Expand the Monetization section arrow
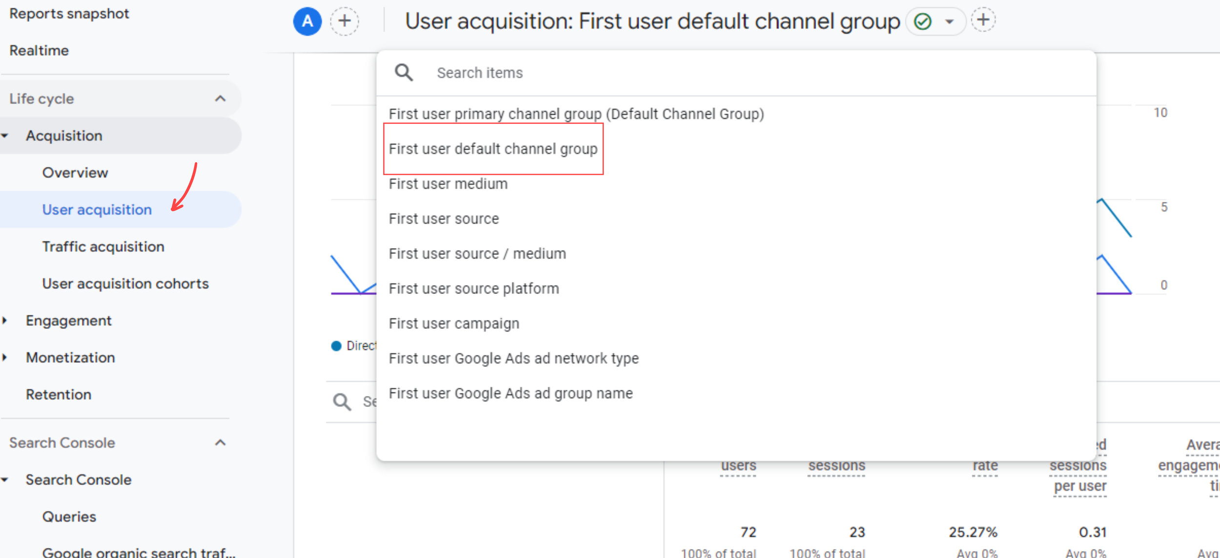The width and height of the screenshot is (1220, 558). 5,358
